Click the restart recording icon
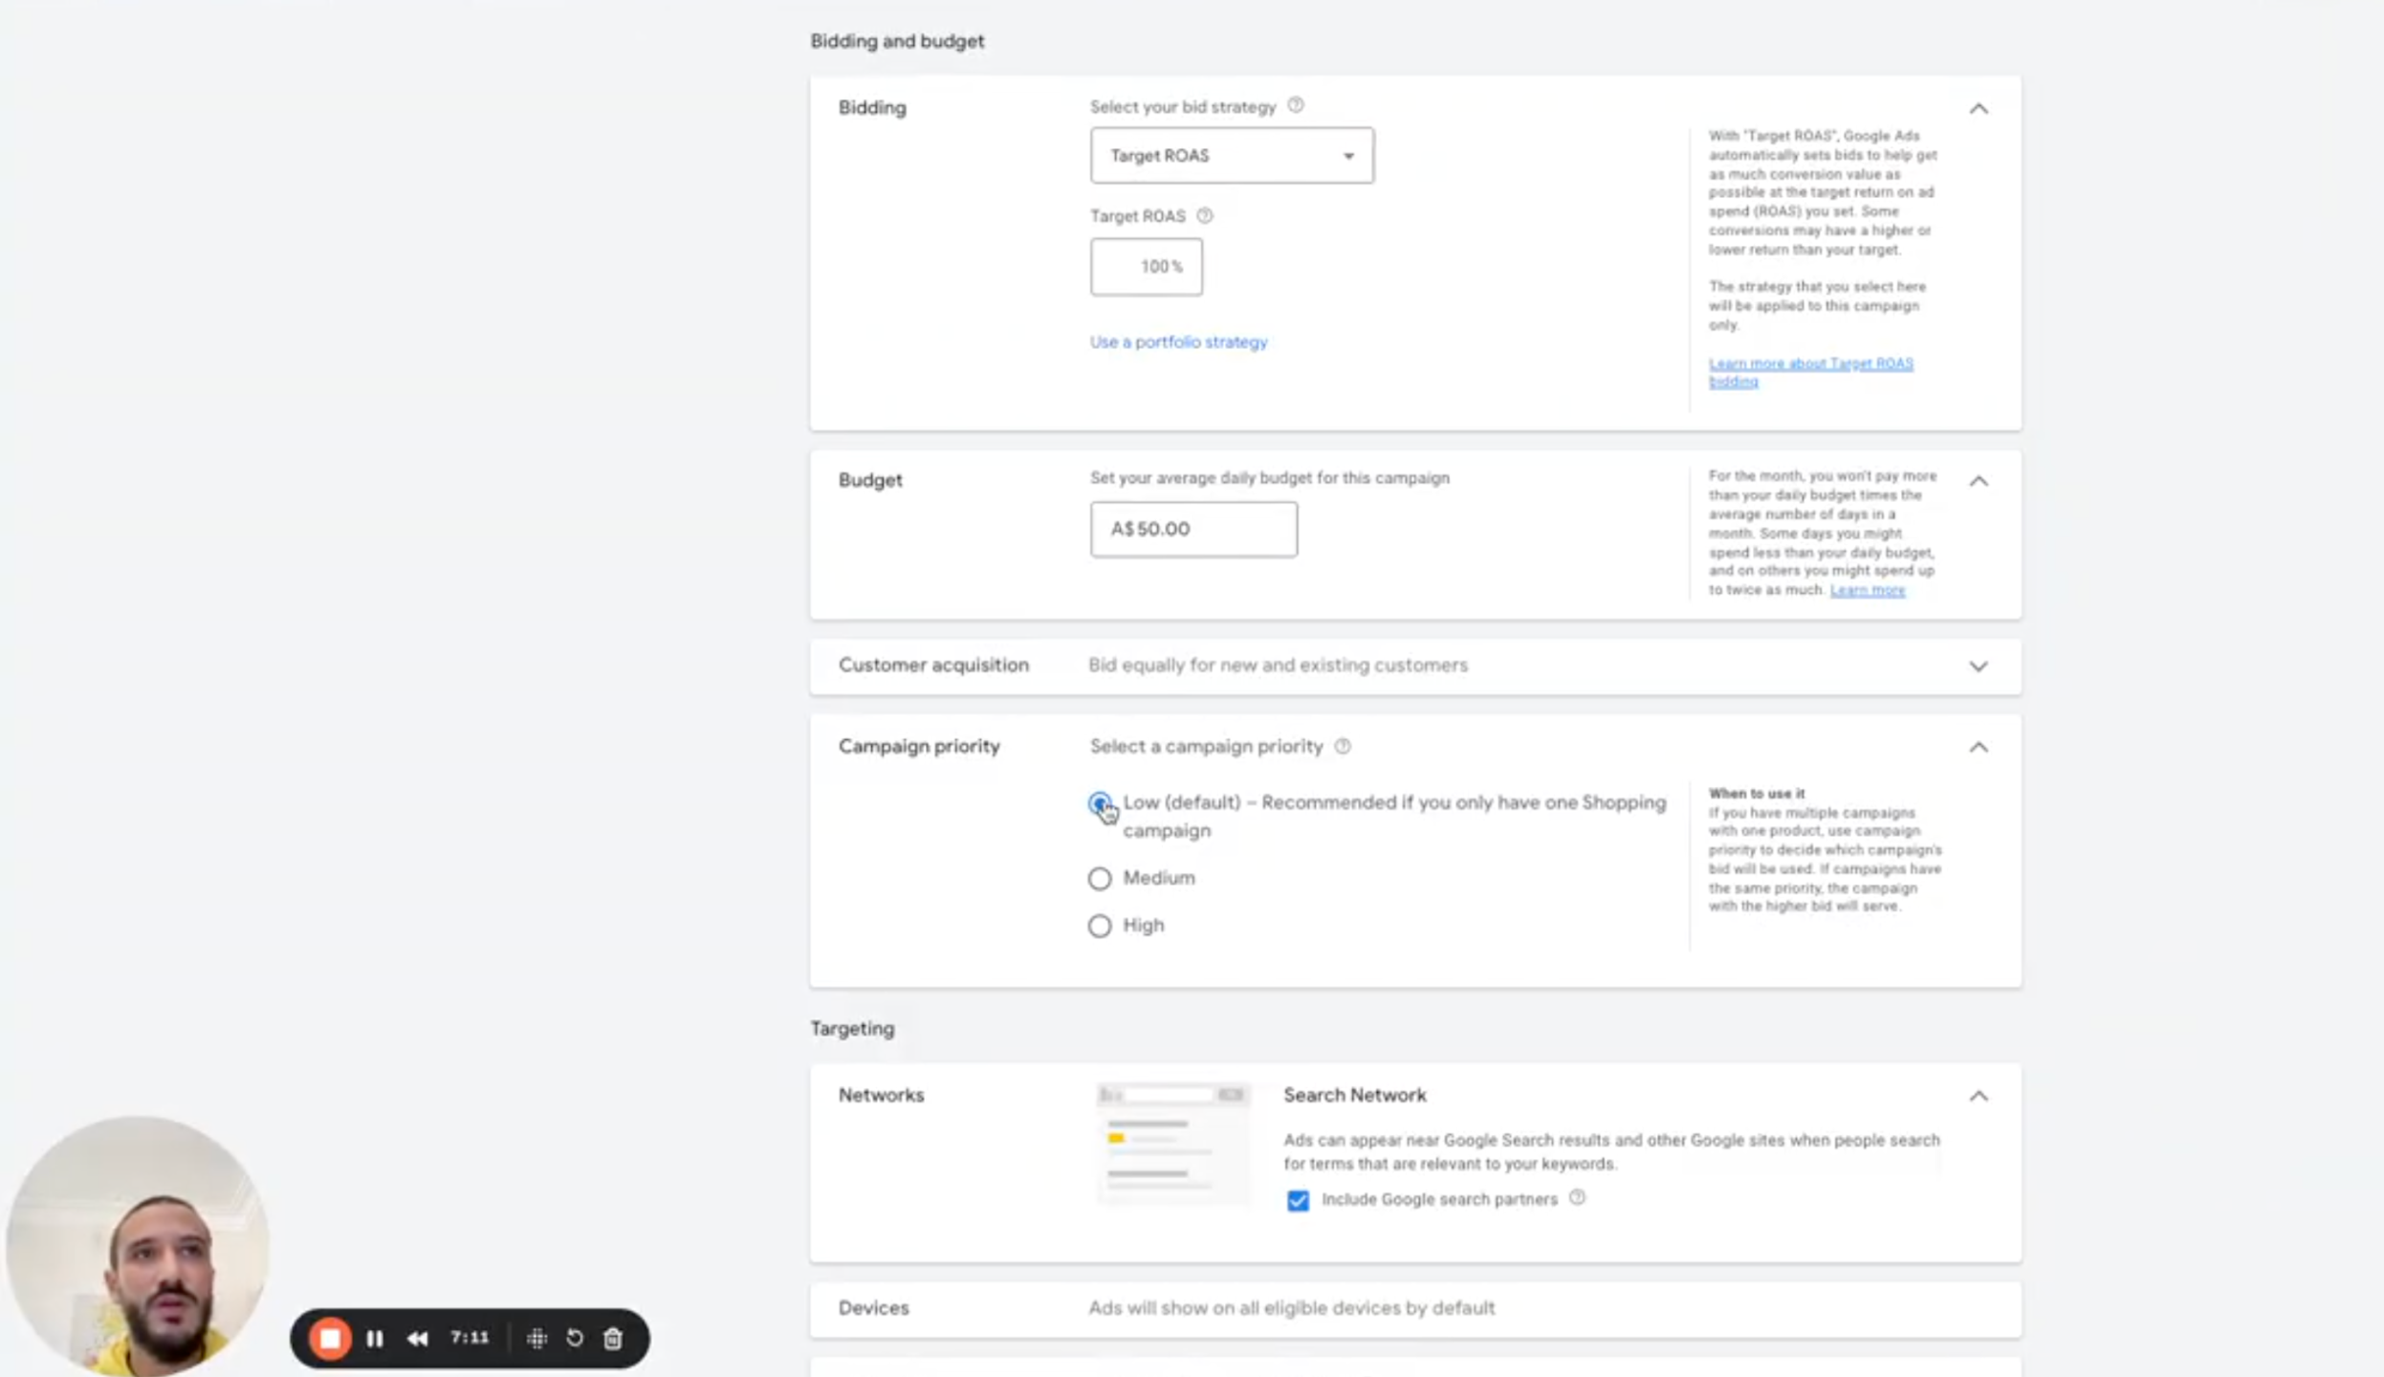 (x=575, y=1338)
